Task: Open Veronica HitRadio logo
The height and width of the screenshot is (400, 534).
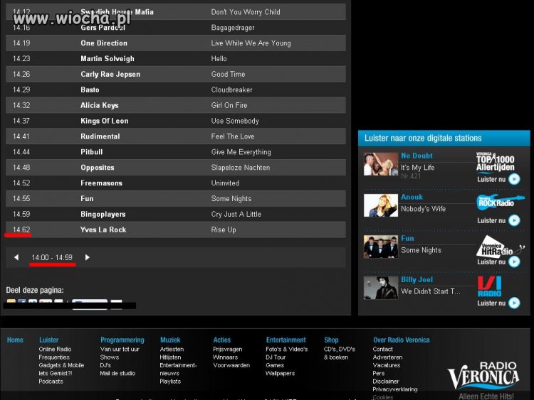Action: [500, 246]
